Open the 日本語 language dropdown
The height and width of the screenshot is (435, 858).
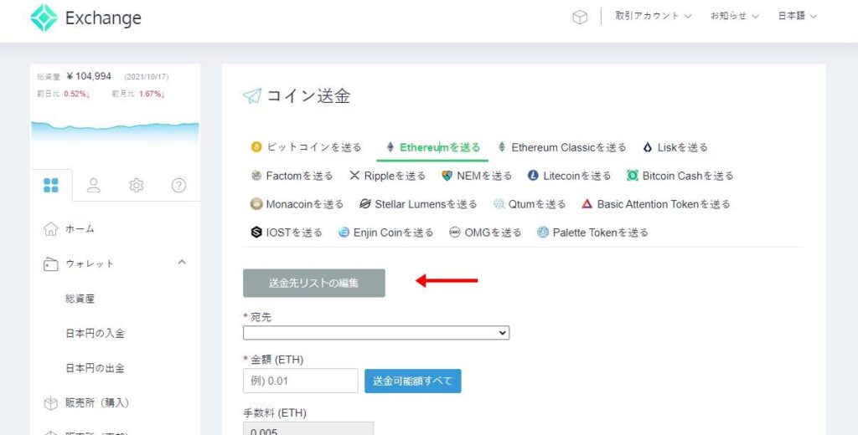coord(798,17)
